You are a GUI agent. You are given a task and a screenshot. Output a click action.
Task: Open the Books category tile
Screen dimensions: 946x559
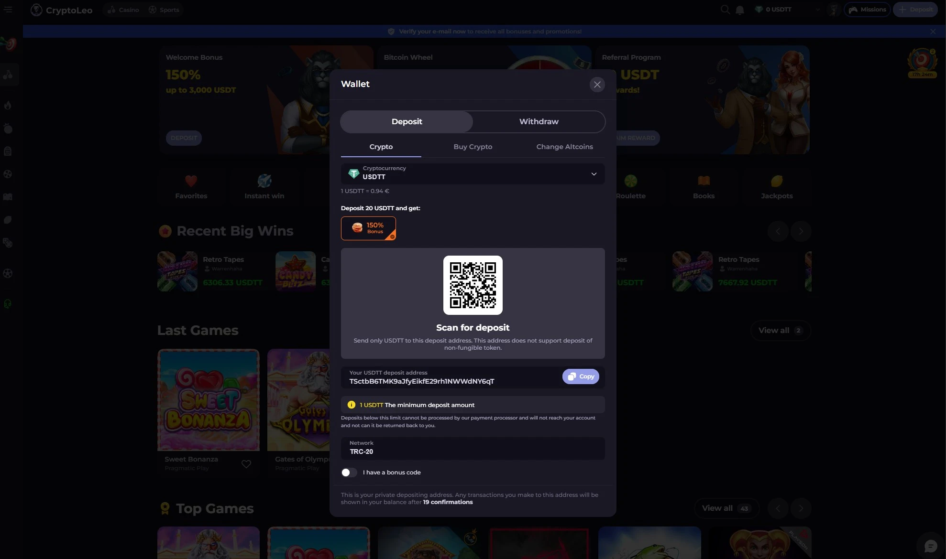tap(704, 187)
